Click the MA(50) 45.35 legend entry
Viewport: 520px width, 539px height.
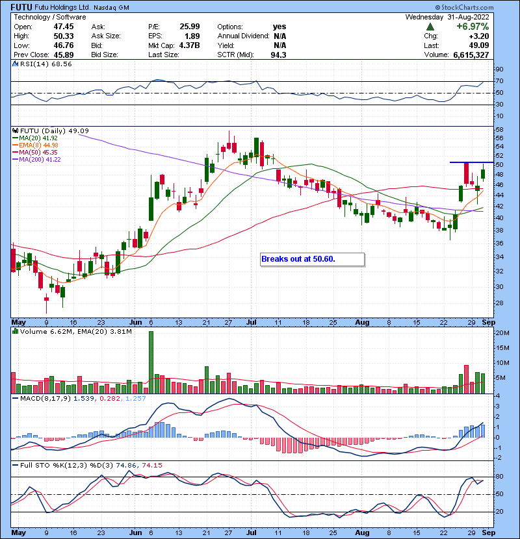[x=35, y=152]
